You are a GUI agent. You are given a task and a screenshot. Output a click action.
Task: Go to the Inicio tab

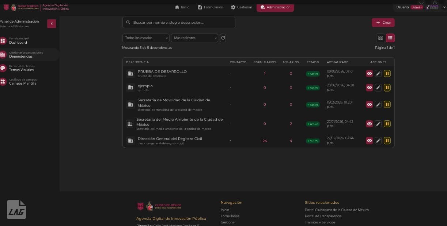pyautogui.click(x=182, y=7)
